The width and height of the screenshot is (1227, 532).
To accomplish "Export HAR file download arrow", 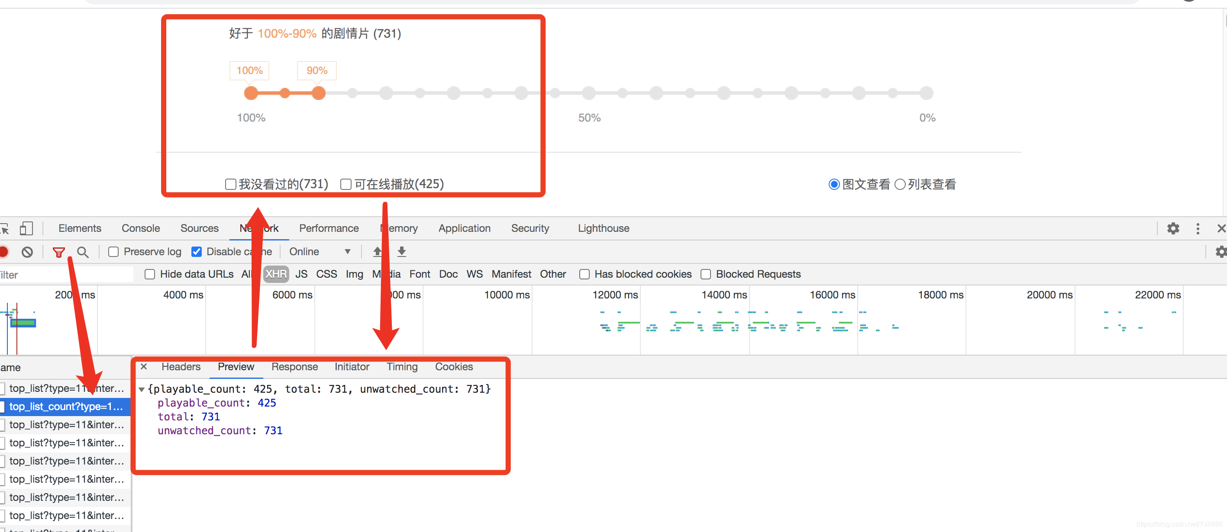I will (x=401, y=252).
